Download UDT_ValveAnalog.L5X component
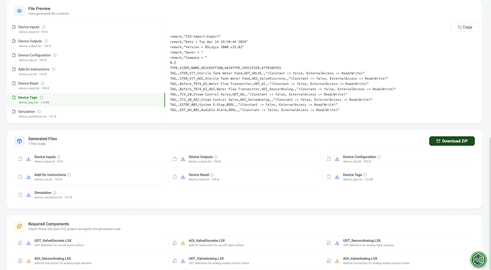The height and width of the screenshot is (270, 491). (183, 261)
